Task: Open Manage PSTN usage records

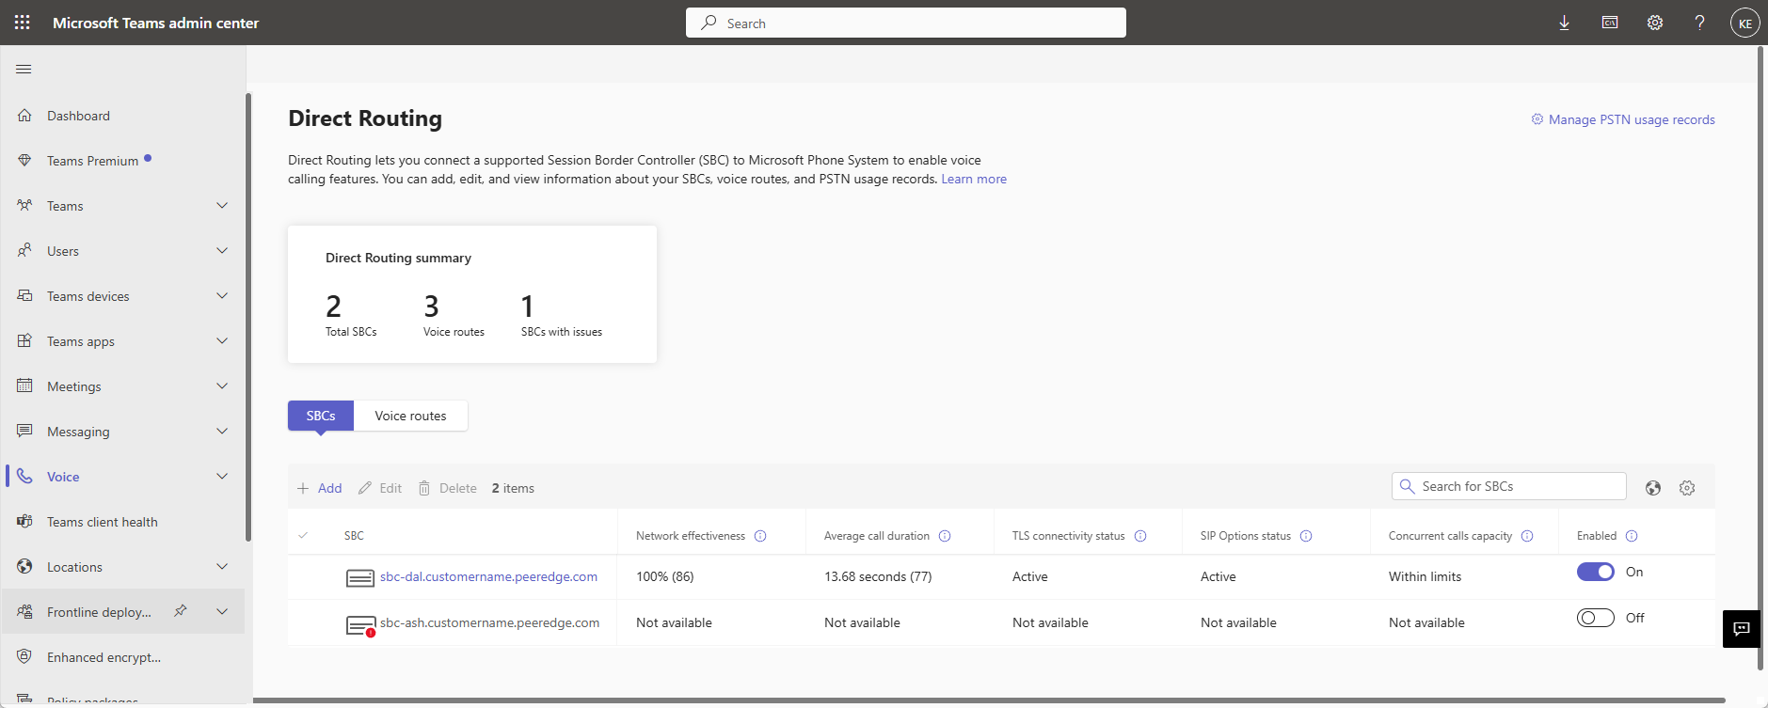Action: [x=1623, y=119]
